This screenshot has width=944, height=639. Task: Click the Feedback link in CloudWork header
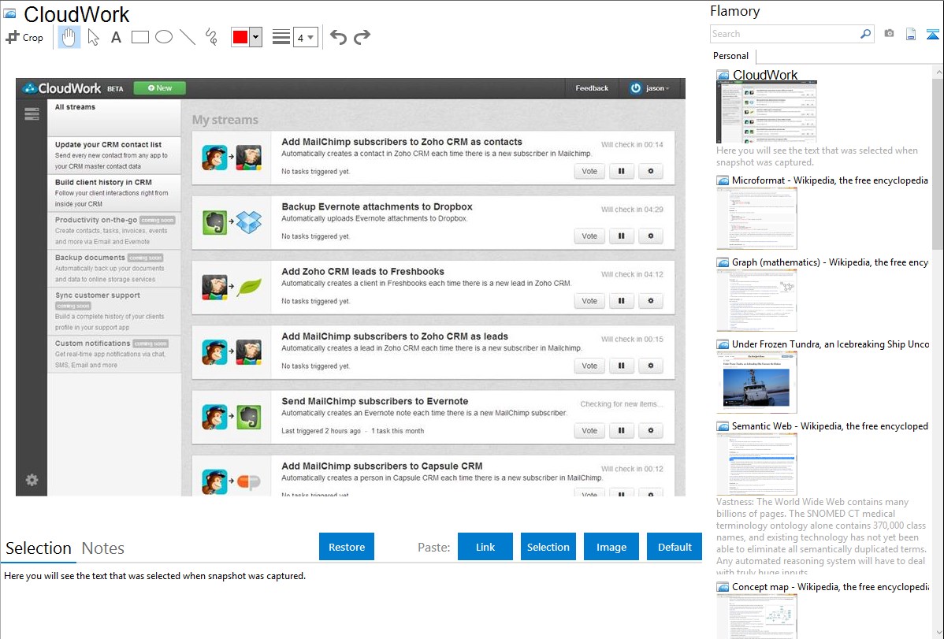point(592,88)
